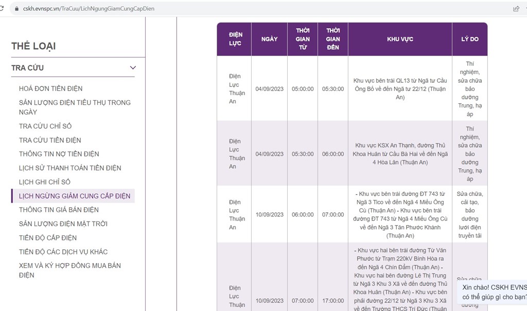
Task: Click 10/09/2023 date in 06:00:00 row
Action: [x=269, y=214]
